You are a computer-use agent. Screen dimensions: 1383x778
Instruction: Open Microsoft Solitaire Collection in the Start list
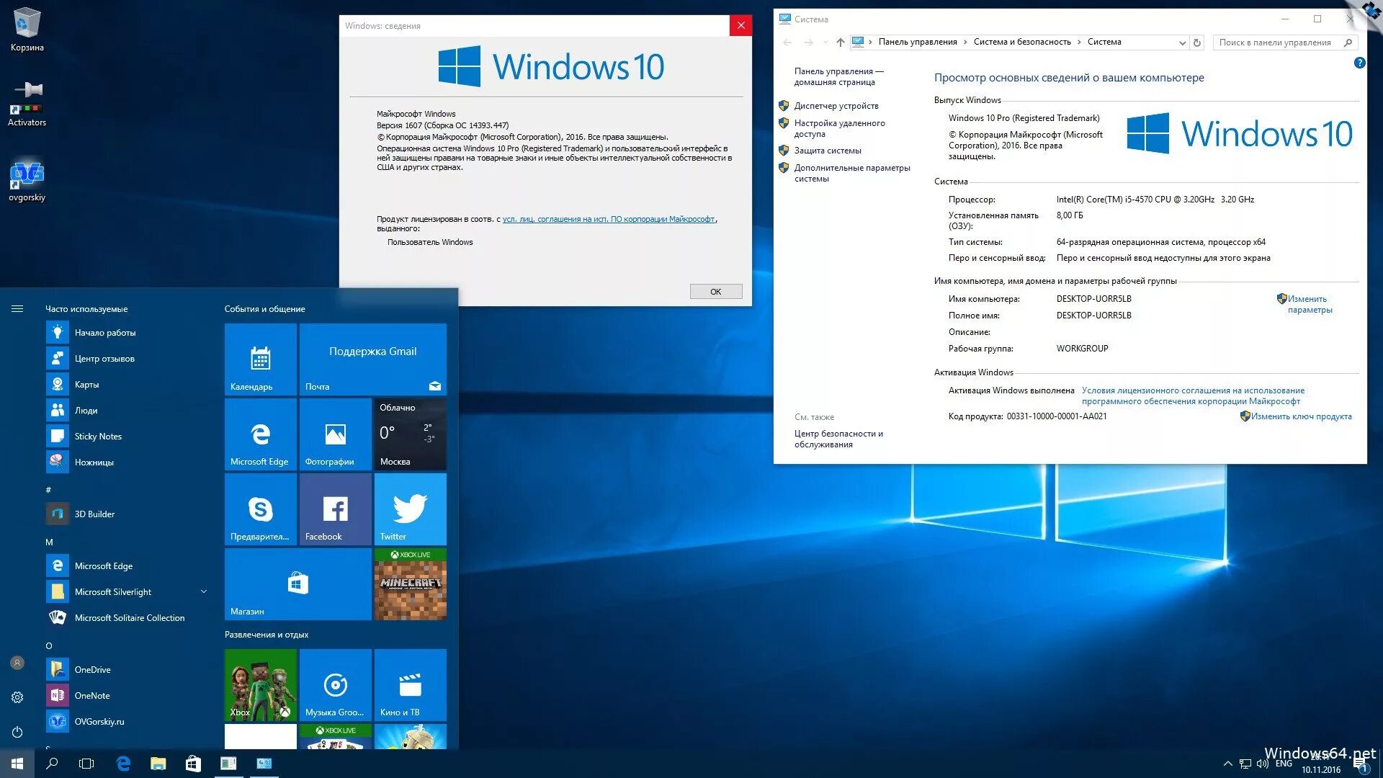127,618
